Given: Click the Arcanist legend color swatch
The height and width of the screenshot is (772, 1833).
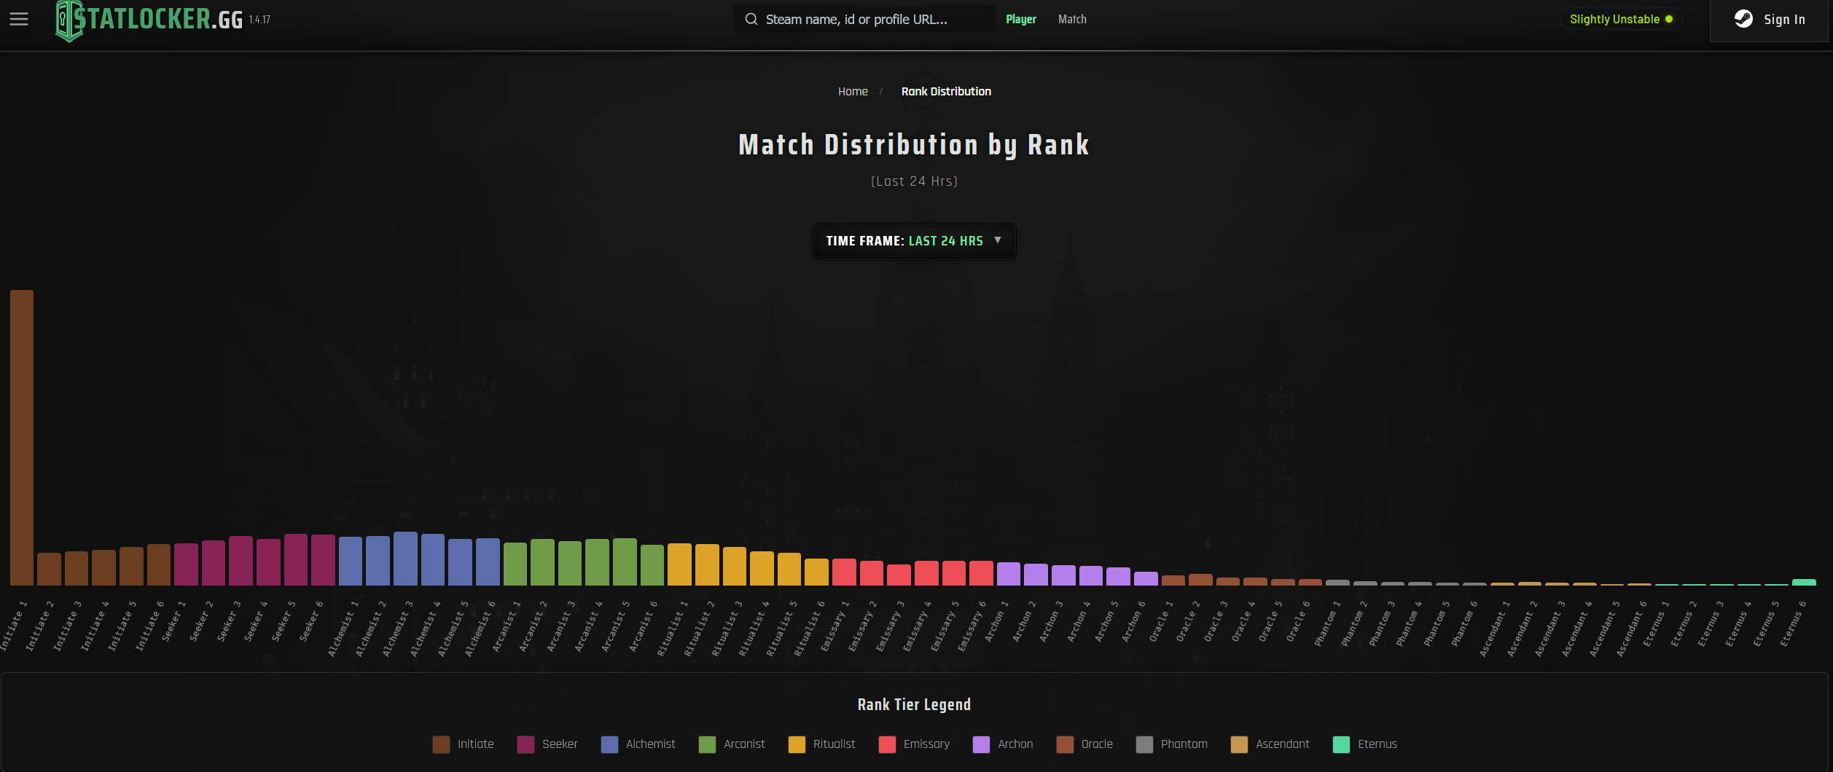Looking at the screenshot, I should (x=707, y=744).
